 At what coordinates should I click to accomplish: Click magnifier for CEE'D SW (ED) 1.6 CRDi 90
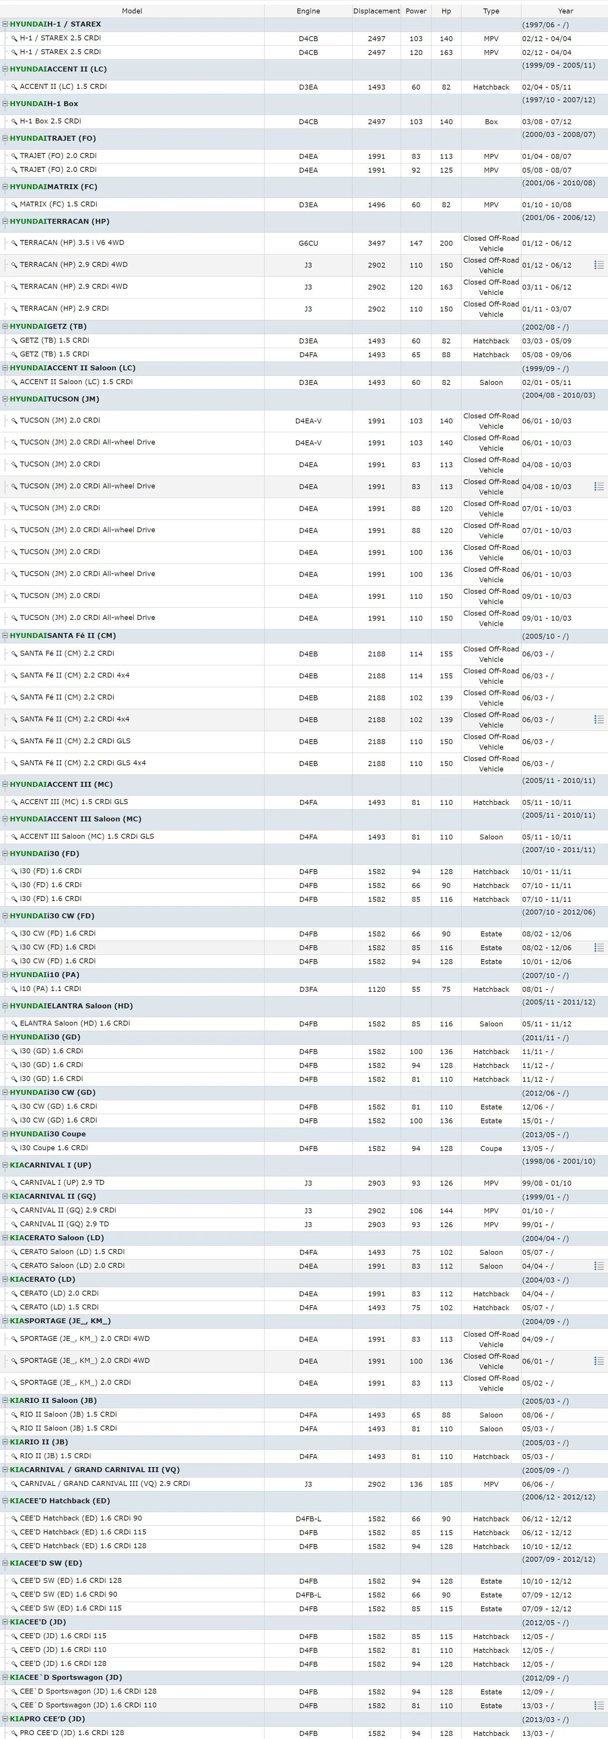coord(14,1594)
